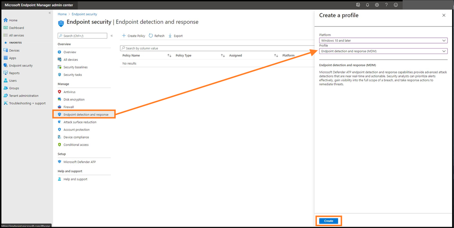This screenshot has width=454, height=228.
Task: Sort by the Policy Name column arrows
Action: [x=170, y=55]
